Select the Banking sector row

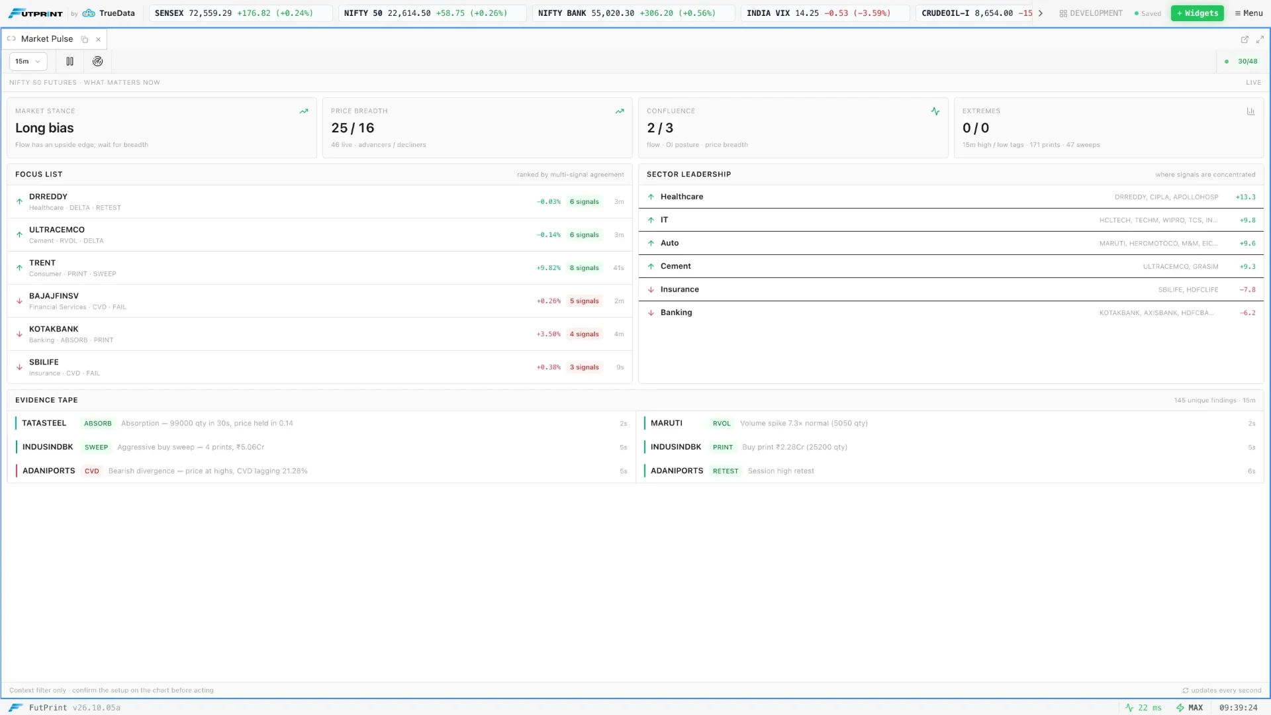coord(951,313)
